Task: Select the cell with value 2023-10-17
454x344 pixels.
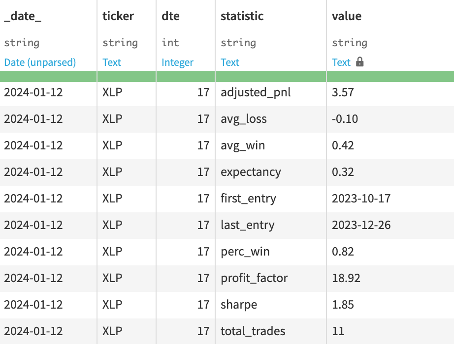Action: pyautogui.click(x=361, y=199)
